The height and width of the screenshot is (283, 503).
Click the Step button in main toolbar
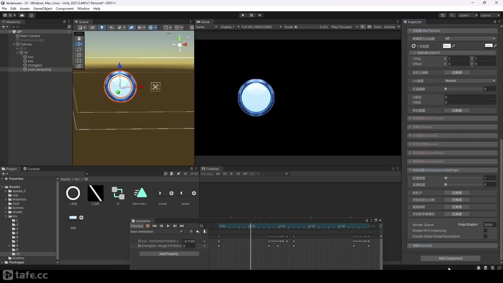click(260, 15)
